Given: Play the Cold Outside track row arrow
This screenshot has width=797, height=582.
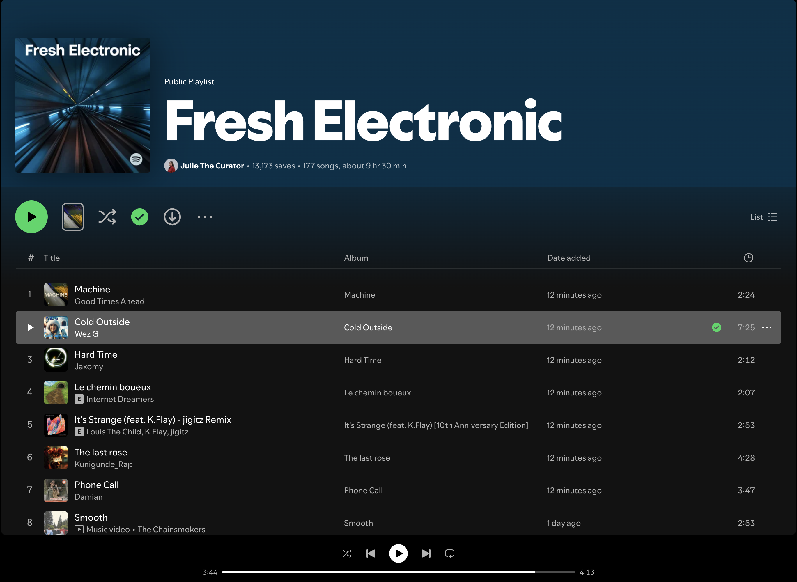Looking at the screenshot, I should click(x=30, y=328).
